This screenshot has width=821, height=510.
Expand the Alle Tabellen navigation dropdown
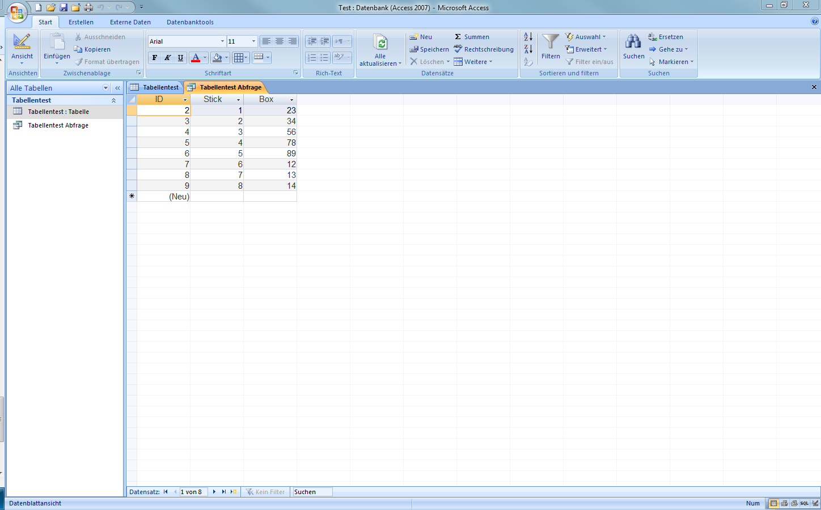pos(105,88)
